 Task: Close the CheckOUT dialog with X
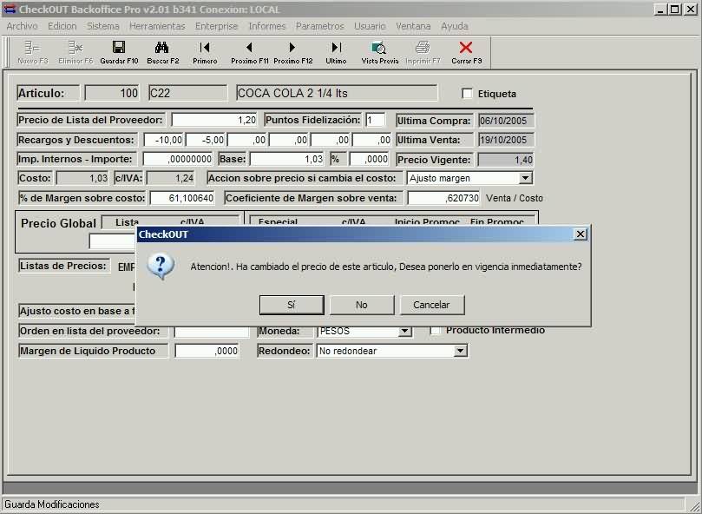click(581, 234)
